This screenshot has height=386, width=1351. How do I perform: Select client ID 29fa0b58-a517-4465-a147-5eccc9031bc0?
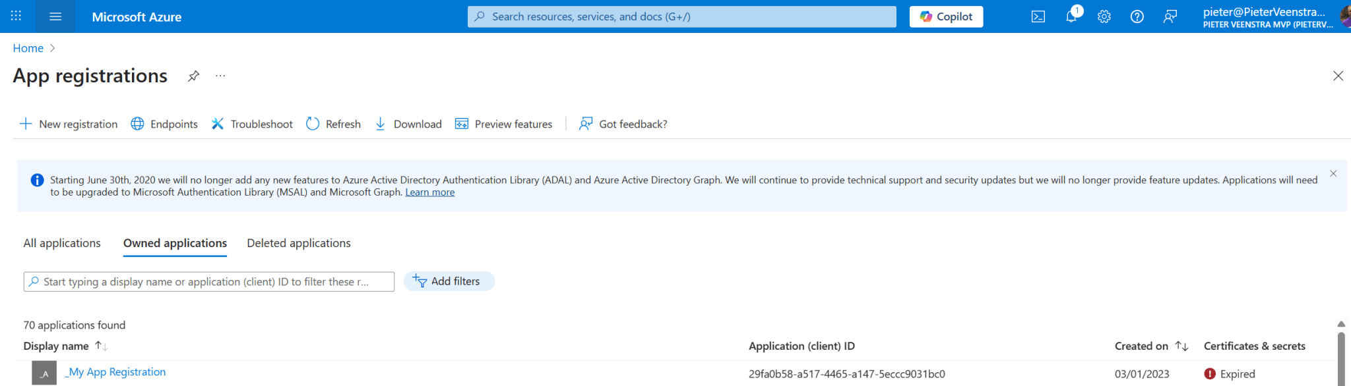tap(847, 374)
